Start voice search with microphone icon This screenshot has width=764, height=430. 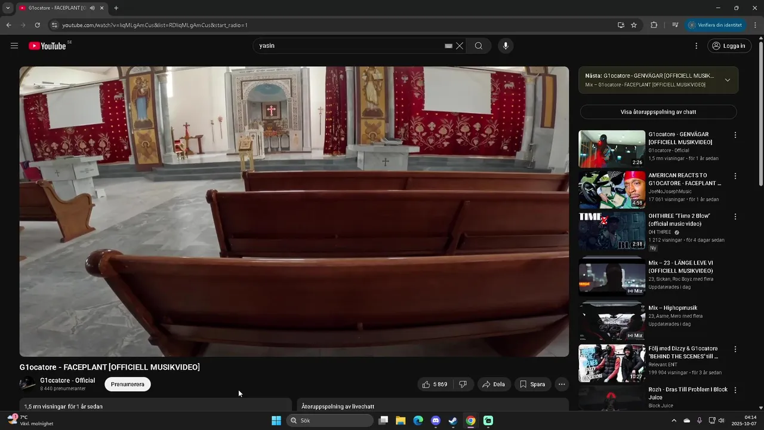pos(506,46)
